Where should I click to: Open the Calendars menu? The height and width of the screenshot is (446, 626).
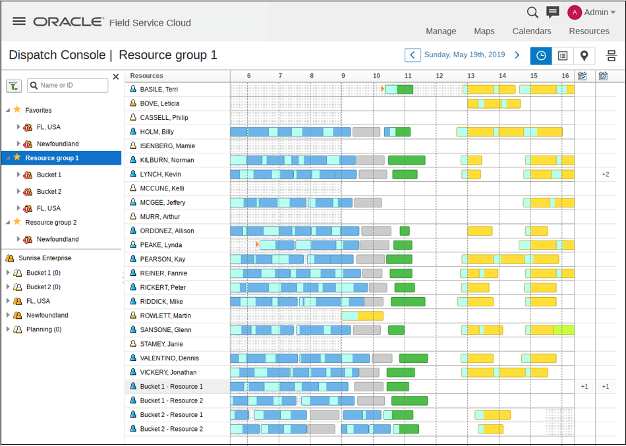pos(532,31)
